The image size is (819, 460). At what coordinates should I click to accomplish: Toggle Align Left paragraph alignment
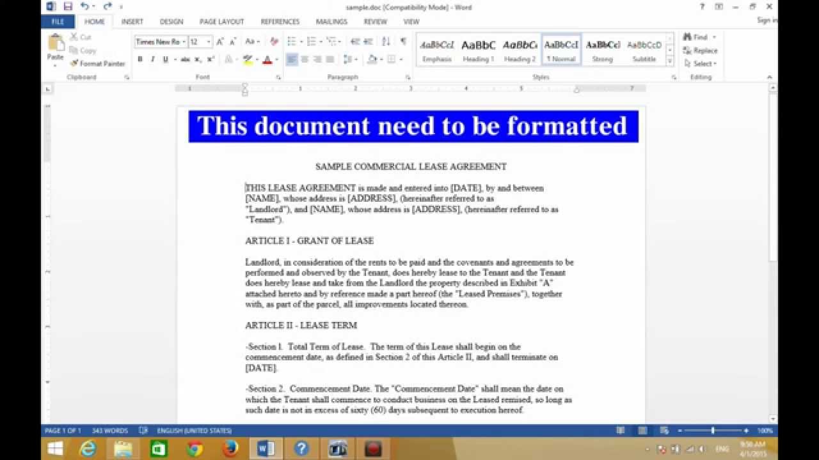[x=292, y=59]
